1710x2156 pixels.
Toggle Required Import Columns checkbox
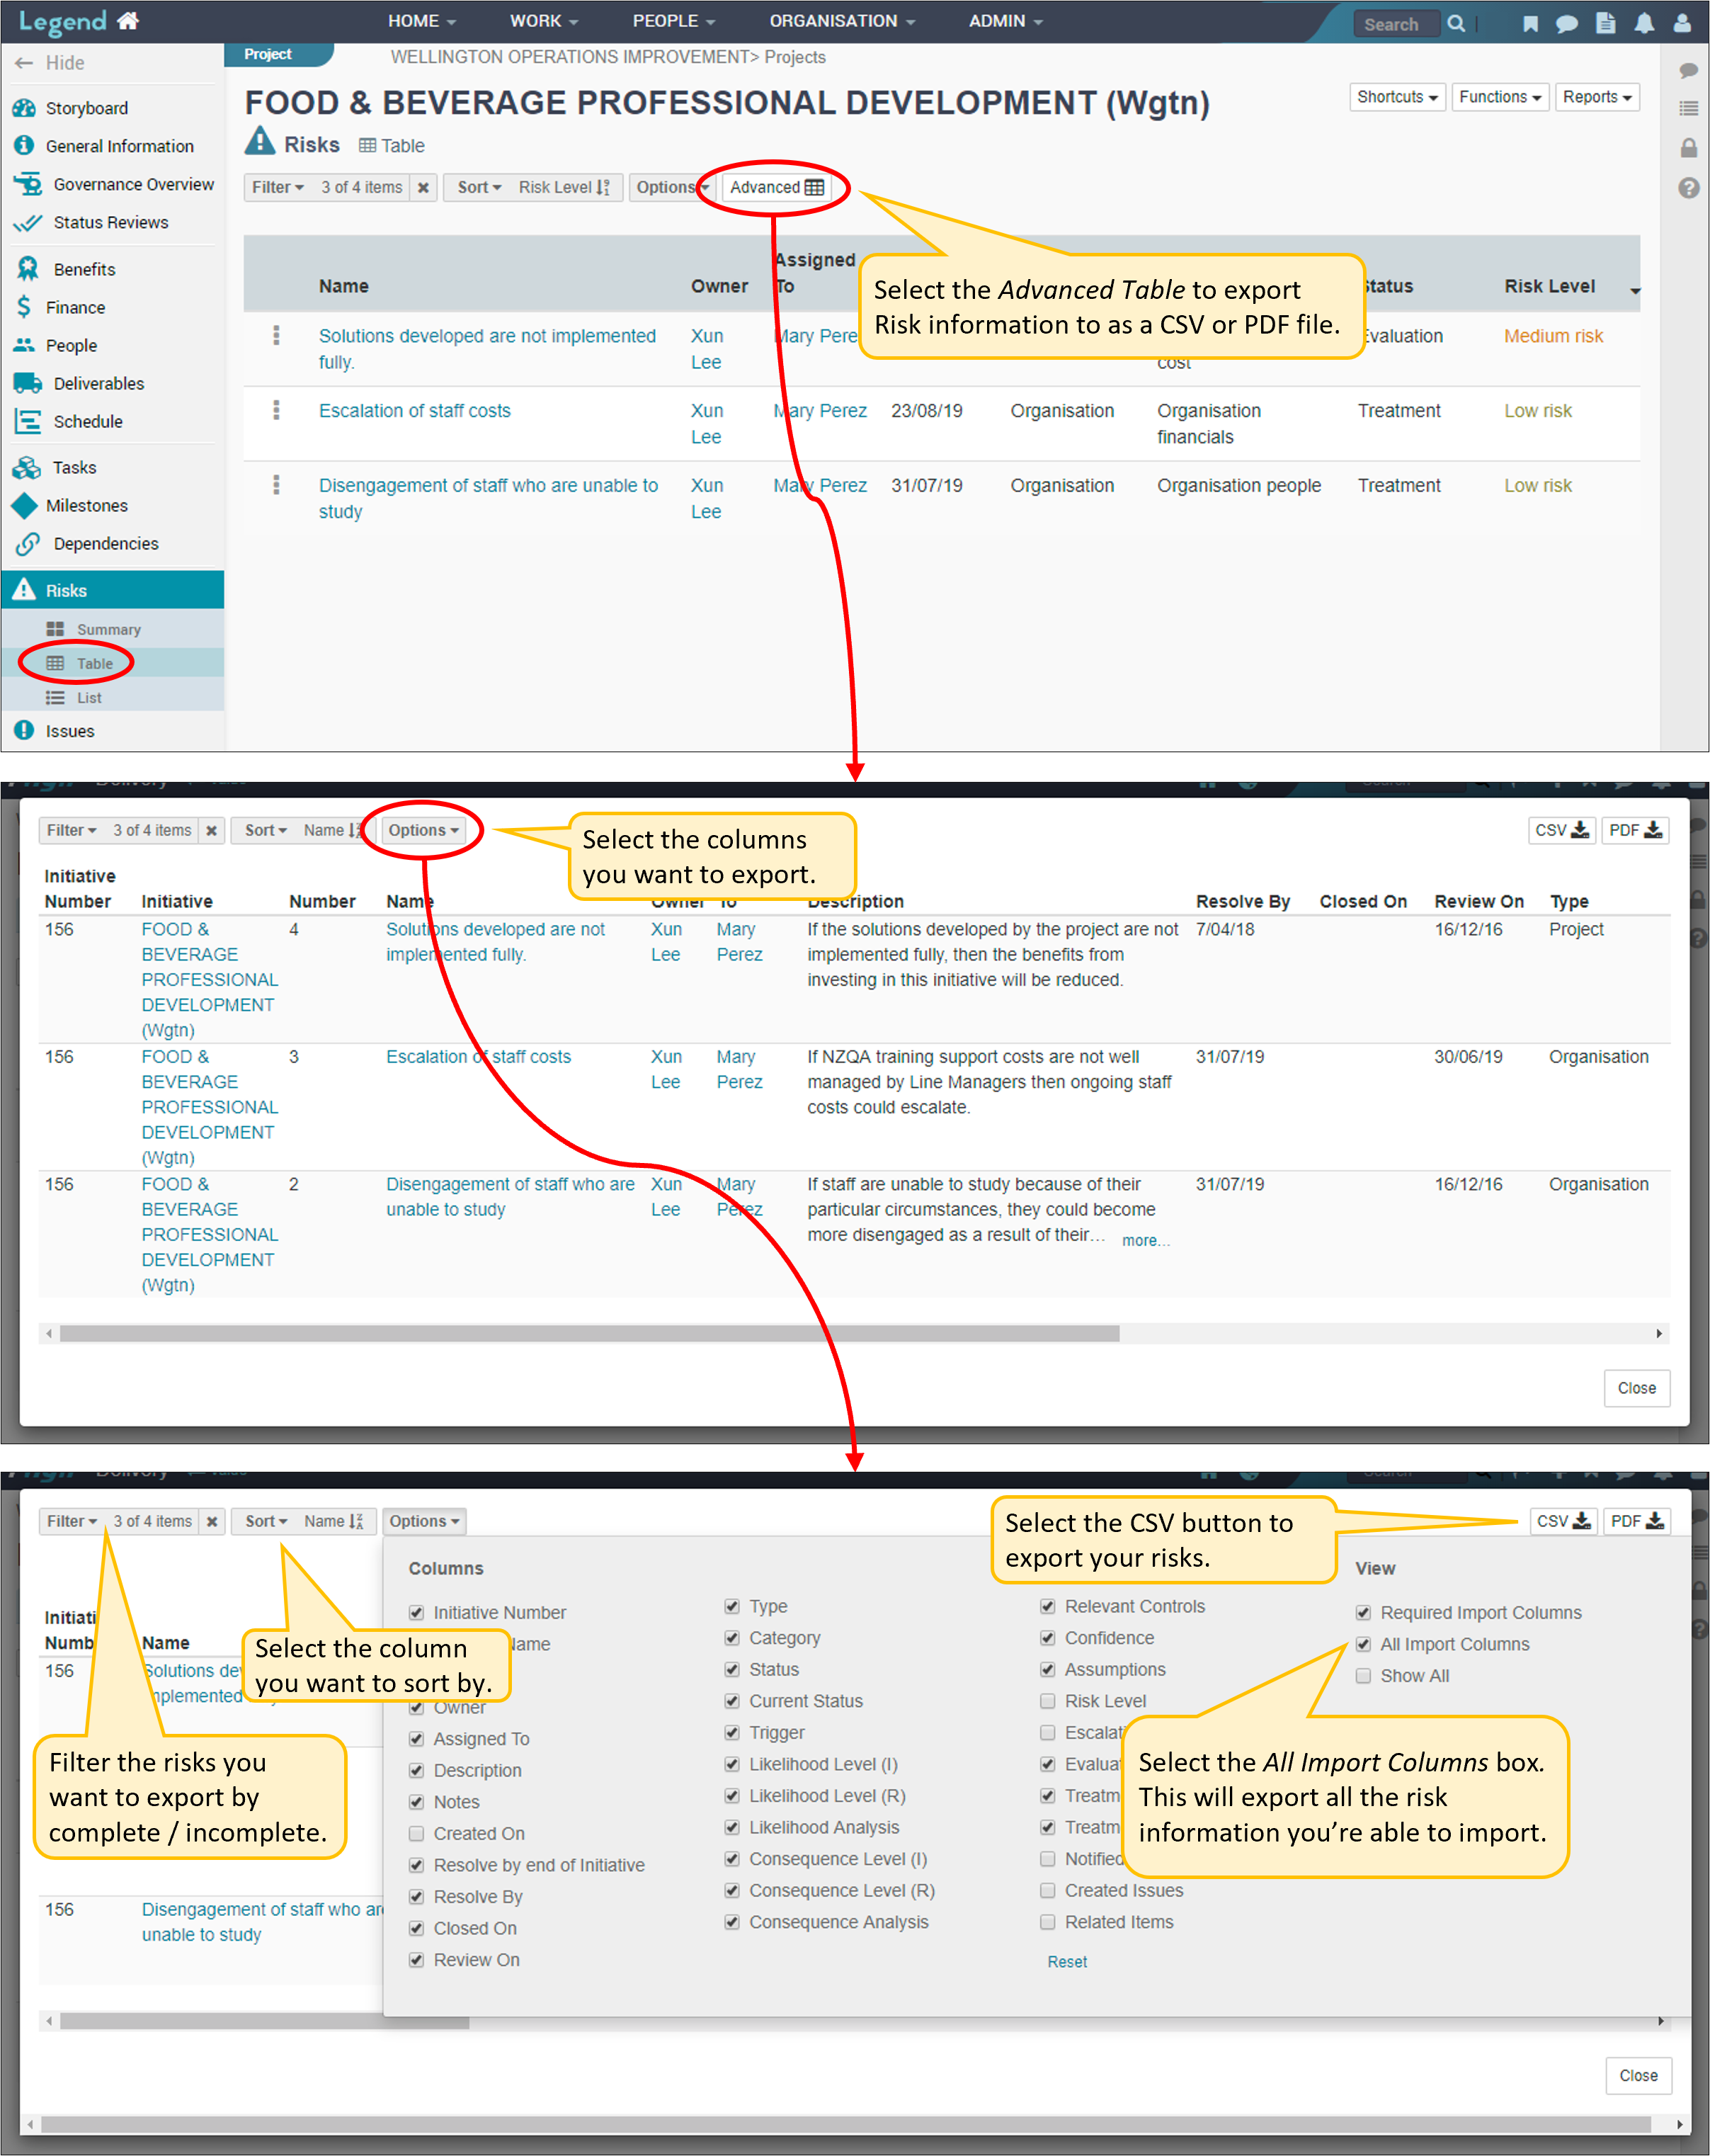(x=1363, y=1612)
